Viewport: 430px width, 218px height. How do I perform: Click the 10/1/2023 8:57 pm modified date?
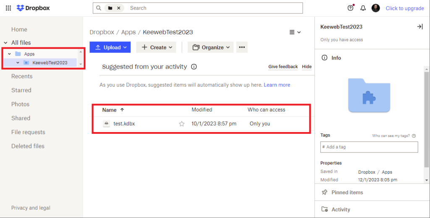coord(214,124)
